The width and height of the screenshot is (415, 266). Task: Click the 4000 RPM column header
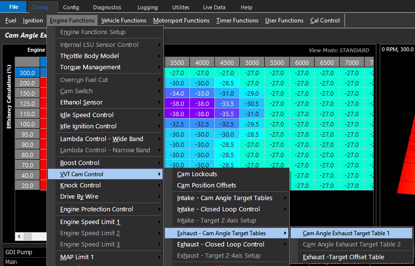(202, 62)
